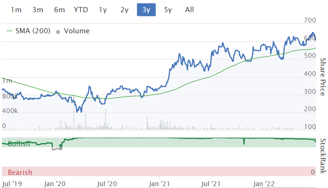Image resolution: width=328 pixels, height=188 pixels.
Task: Switch to the 5y range
Action: [x=168, y=9]
